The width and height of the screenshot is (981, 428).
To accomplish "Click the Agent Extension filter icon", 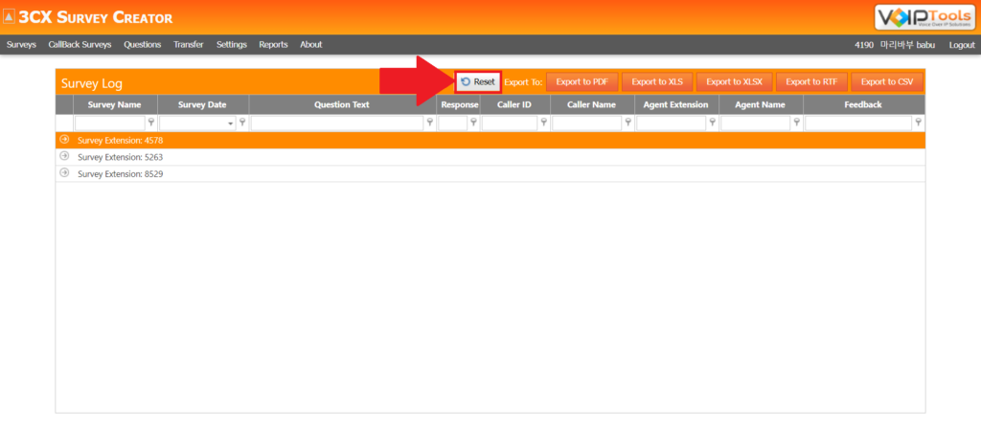I will click(713, 123).
